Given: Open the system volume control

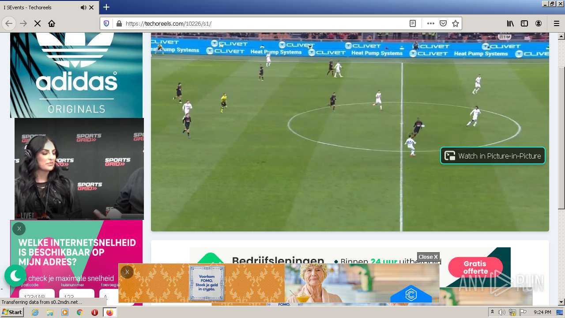Looking at the screenshot, I should (x=502, y=312).
